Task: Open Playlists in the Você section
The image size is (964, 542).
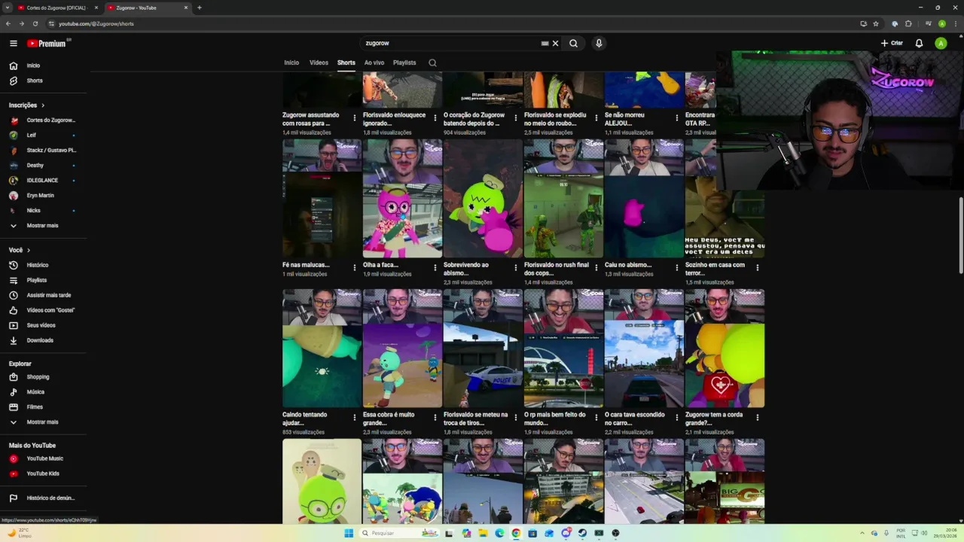Action: 37,280
